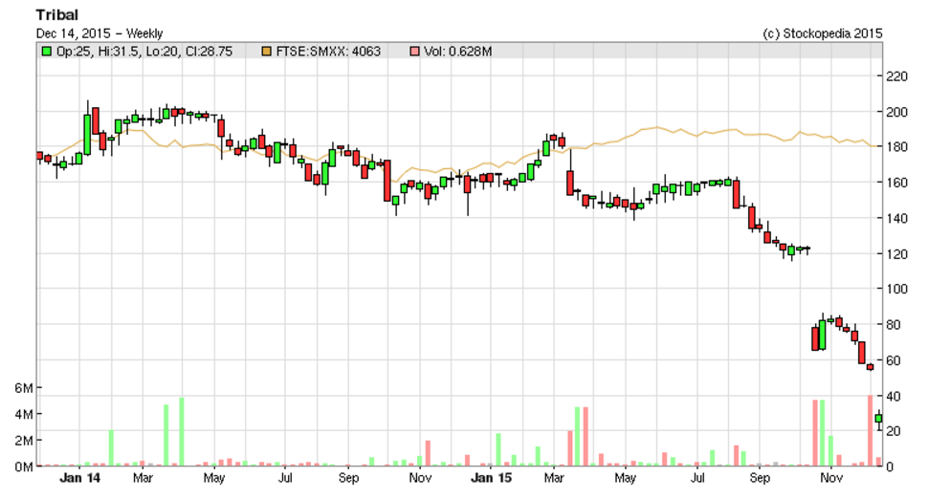Click the '180' price axis label

pyautogui.click(x=896, y=147)
